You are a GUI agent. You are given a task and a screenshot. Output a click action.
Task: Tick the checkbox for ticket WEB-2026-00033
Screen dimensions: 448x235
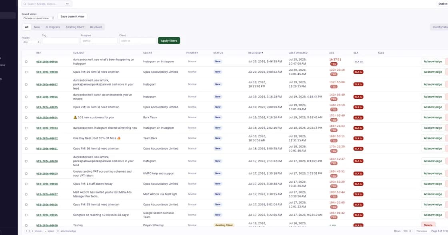(x=26, y=128)
